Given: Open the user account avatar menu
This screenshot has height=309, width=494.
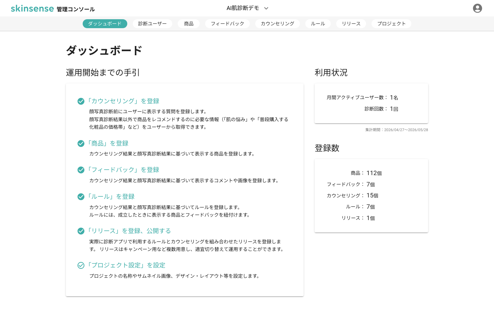Looking at the screenshot, I should [x=477, y=8].
